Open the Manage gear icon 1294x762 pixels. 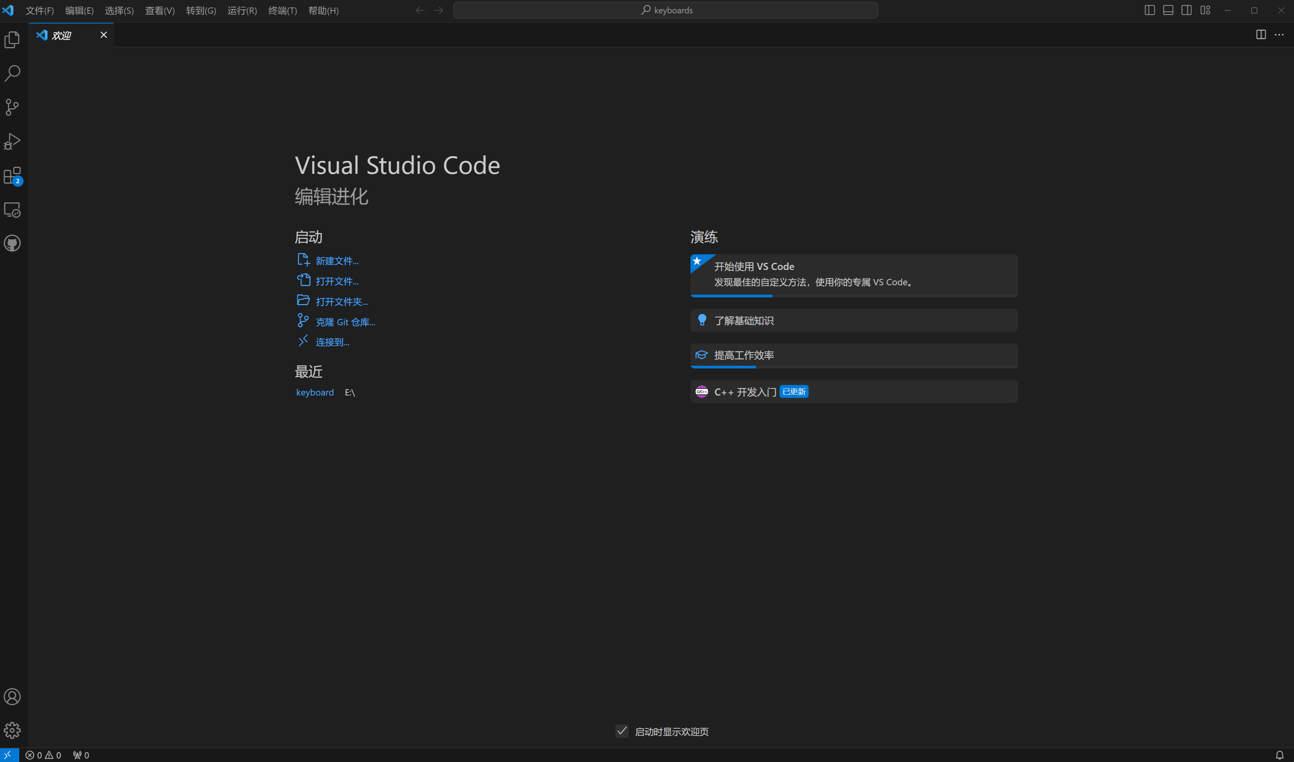[x=12, y=731]
